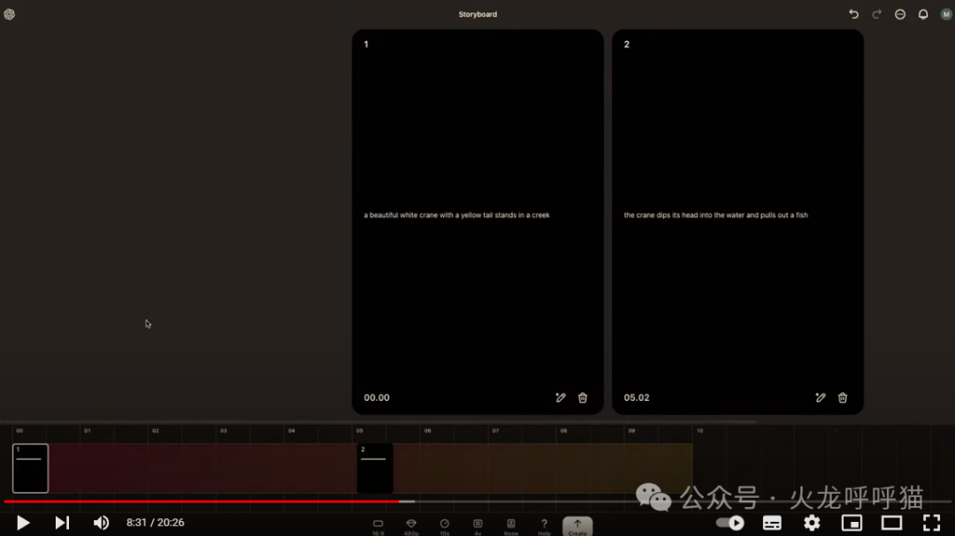Open the user profile avatar
This screenshot has width=955, height=536.
tap(946, 14)
